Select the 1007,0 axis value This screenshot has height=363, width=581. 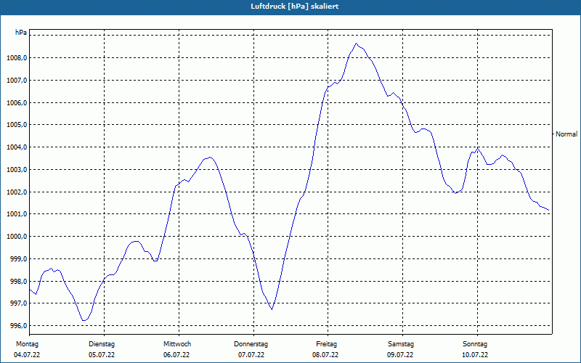16,81
